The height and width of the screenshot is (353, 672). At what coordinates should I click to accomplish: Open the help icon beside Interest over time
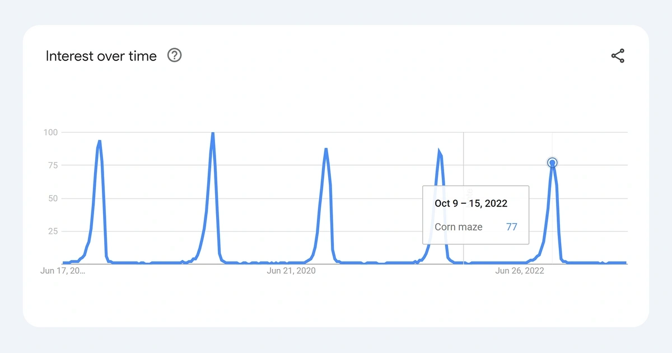(x=175, y=55)
